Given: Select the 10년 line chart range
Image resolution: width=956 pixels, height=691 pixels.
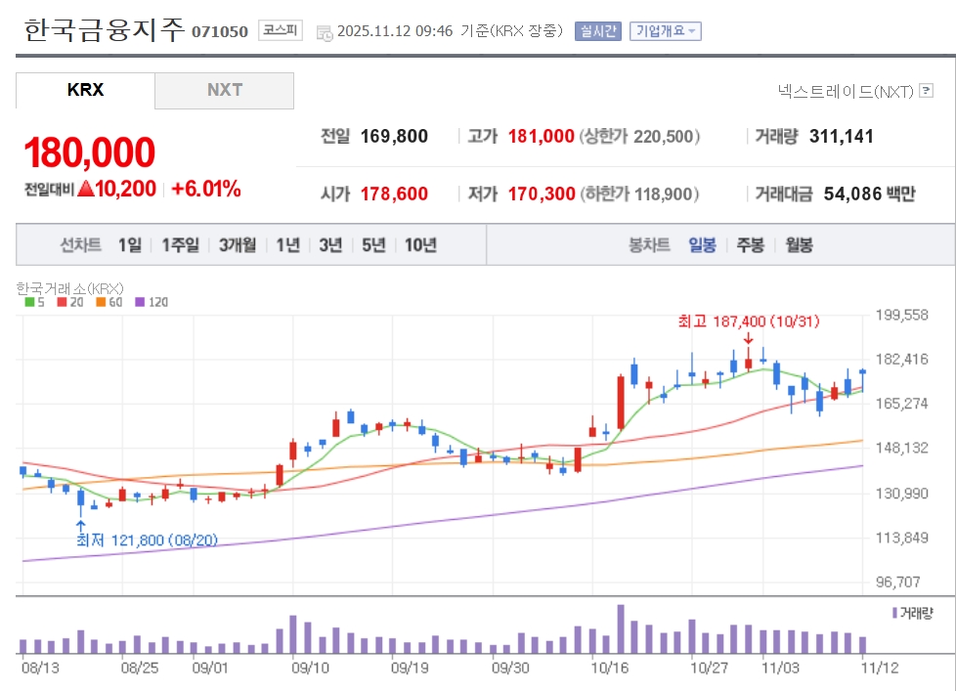Looking at the screenshot, I should pos(420,245).
